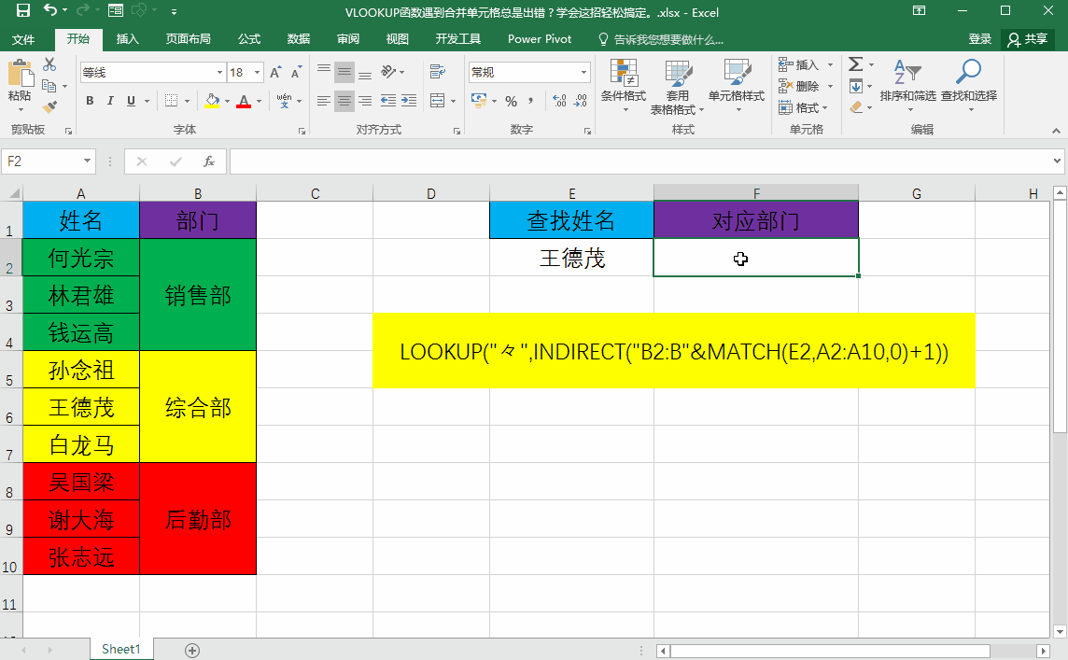Switch to the 公式 Formulas tab

(249, 39)
